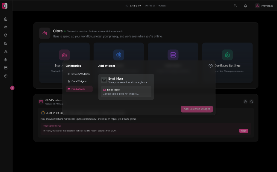
Task: Click the Start chat robot card icon
Action: click(64, 55)
